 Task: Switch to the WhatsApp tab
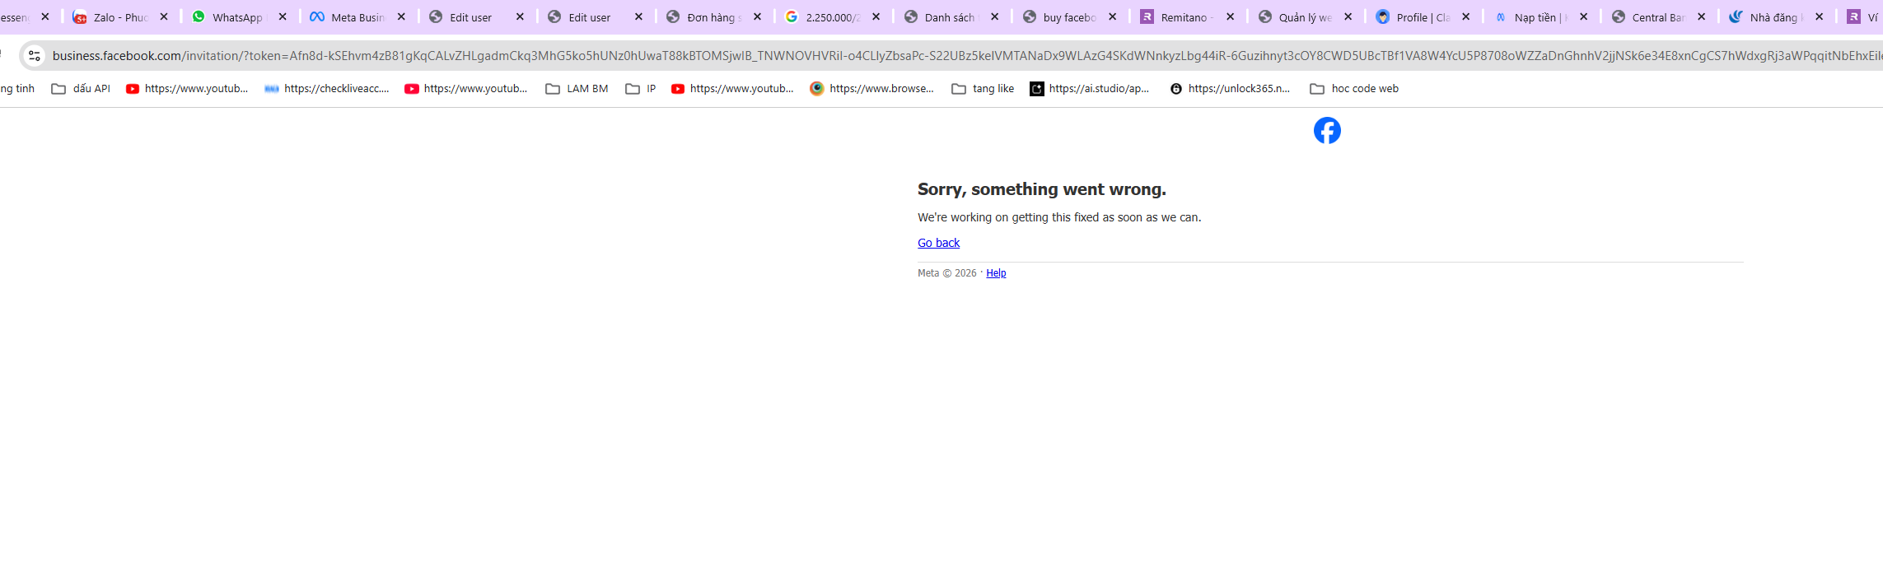240,16
